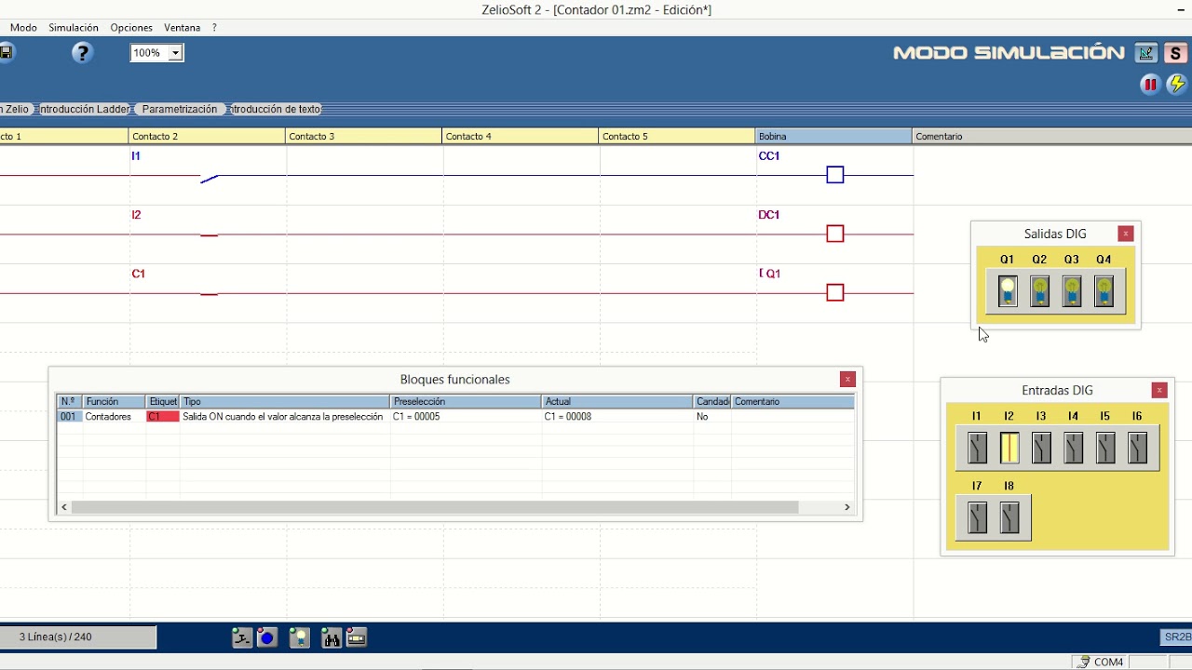The height and width of the screenshot is (670, 1192).
Task: Close the Entradas DIG window
Action: pos(1159,390)
